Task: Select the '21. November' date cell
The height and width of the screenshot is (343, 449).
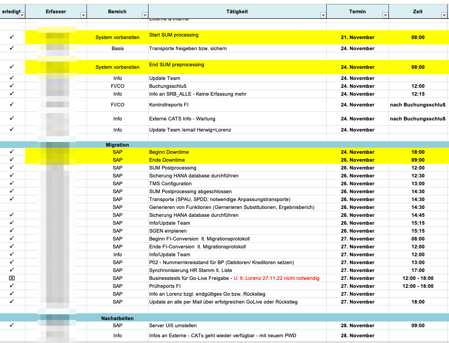Action: click(x=357, y=37)
